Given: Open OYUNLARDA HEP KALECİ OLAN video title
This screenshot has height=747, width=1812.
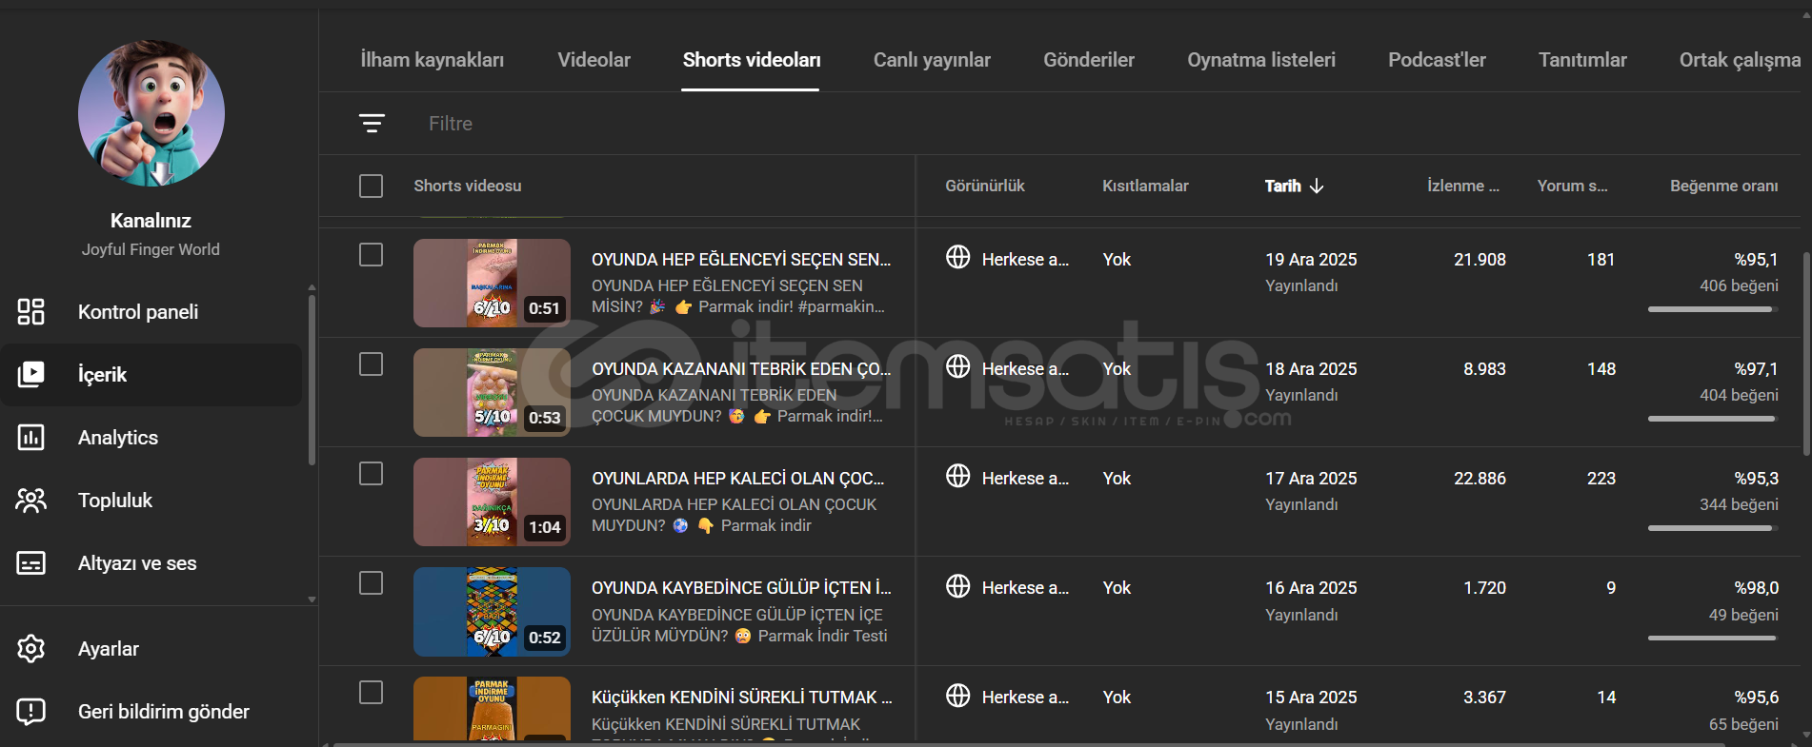Looking at the screenshot, I should click(x=738, y=478).
